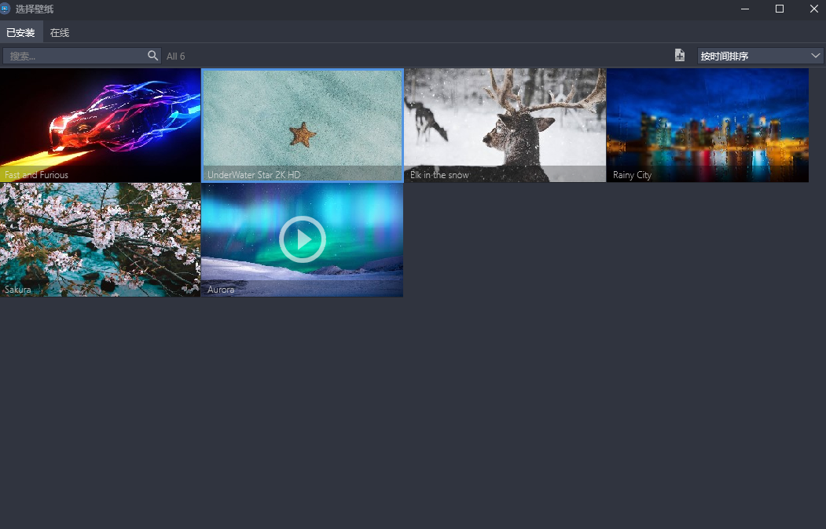
Task: Open the 在线 tab
Action: 60,33
